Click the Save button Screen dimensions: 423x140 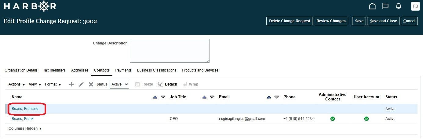click(x=359, y=21)
